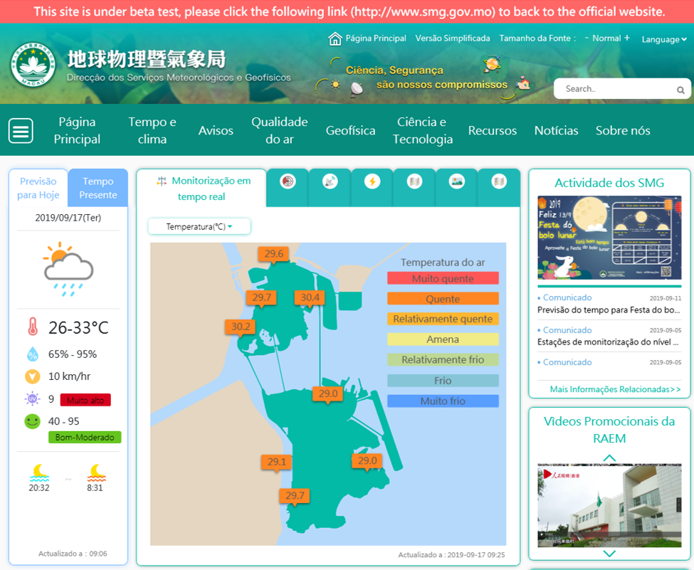Switch to Previsão para Hoje tab

coord(38,188)
